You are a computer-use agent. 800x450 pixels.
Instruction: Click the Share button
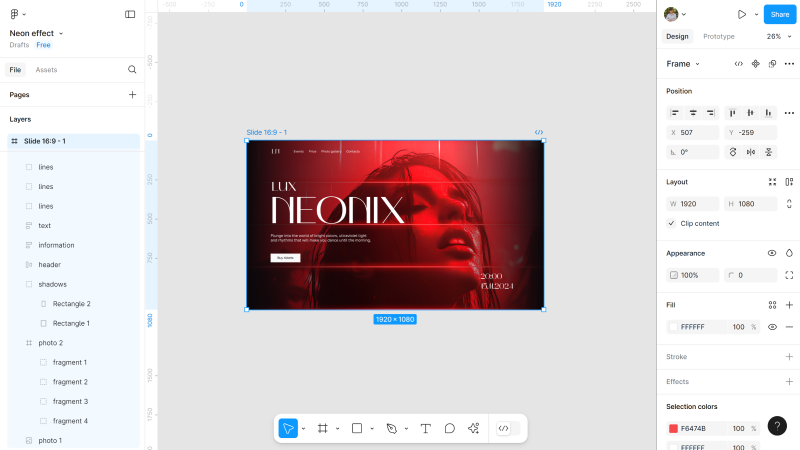779,14
